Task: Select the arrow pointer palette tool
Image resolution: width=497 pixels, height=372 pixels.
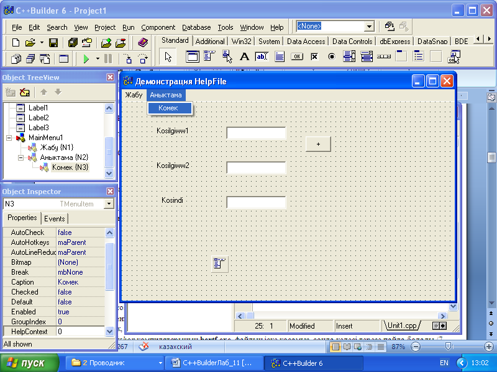Action: [x=168, y=57]
